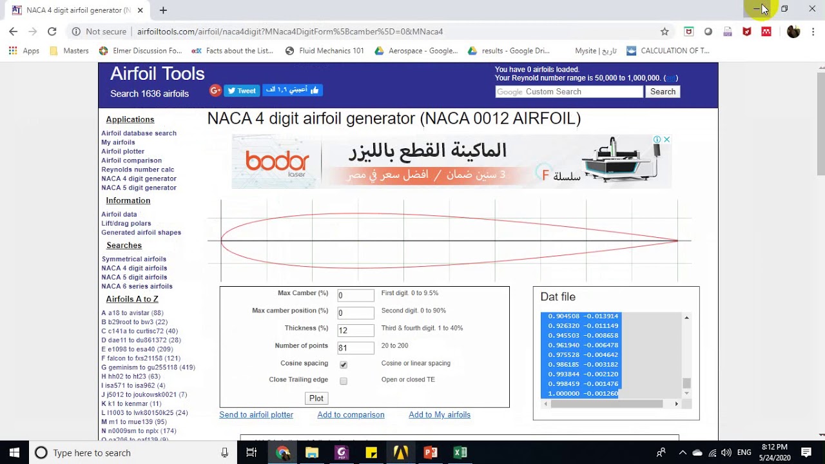Click the Search button
Screen dimensions: 825x464
pyautogui.click(x=663, y=92)
